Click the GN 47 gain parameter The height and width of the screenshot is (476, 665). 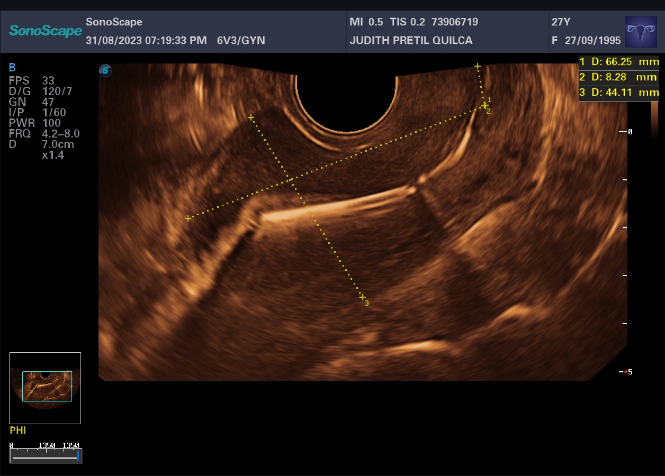tap(32, 102)
